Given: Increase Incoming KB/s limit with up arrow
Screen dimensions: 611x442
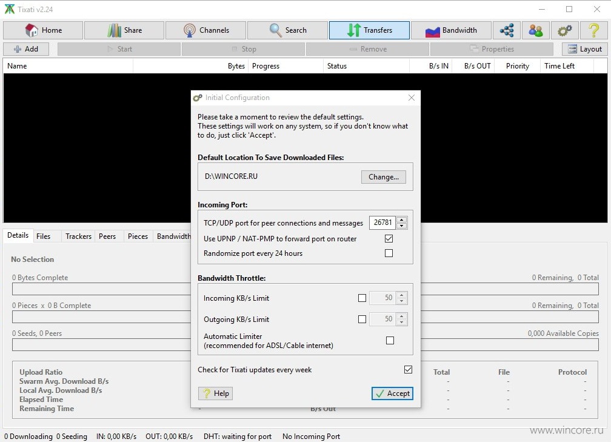Looking at the screenshot, I should [x=402, y=295].
